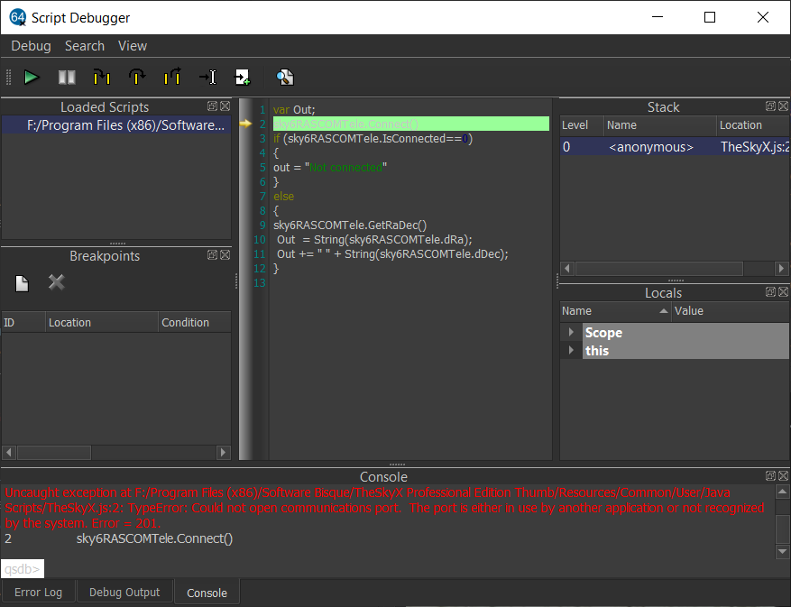The image size is (791, 607).
Task: Switch to the Debug Output tab
Action: pos(124,593)
